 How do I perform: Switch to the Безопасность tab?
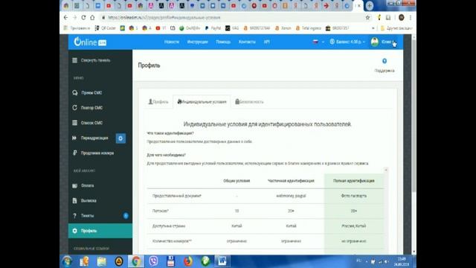click(249, 102)
